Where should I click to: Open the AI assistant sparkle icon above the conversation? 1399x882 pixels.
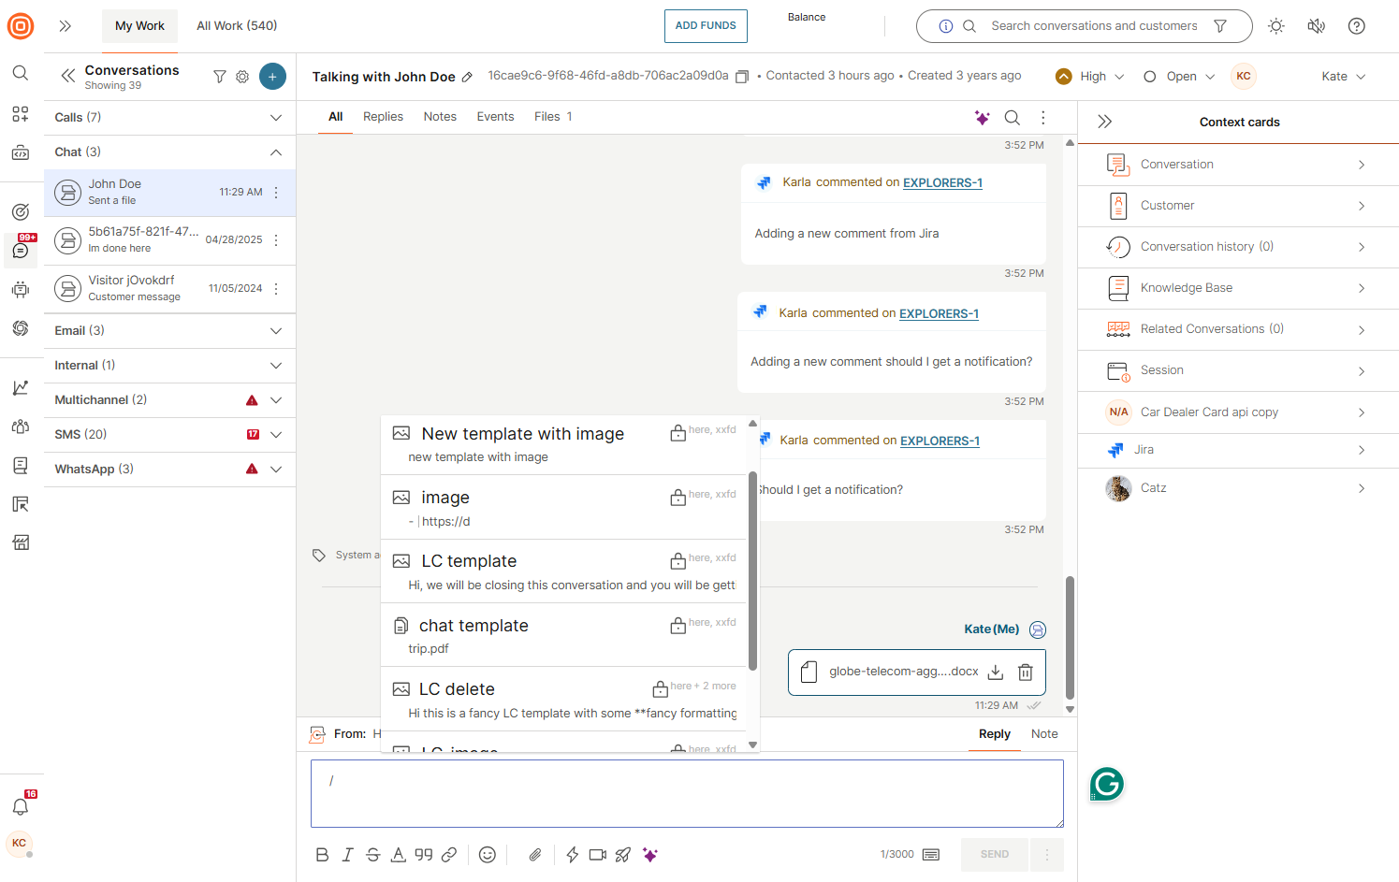982,117
